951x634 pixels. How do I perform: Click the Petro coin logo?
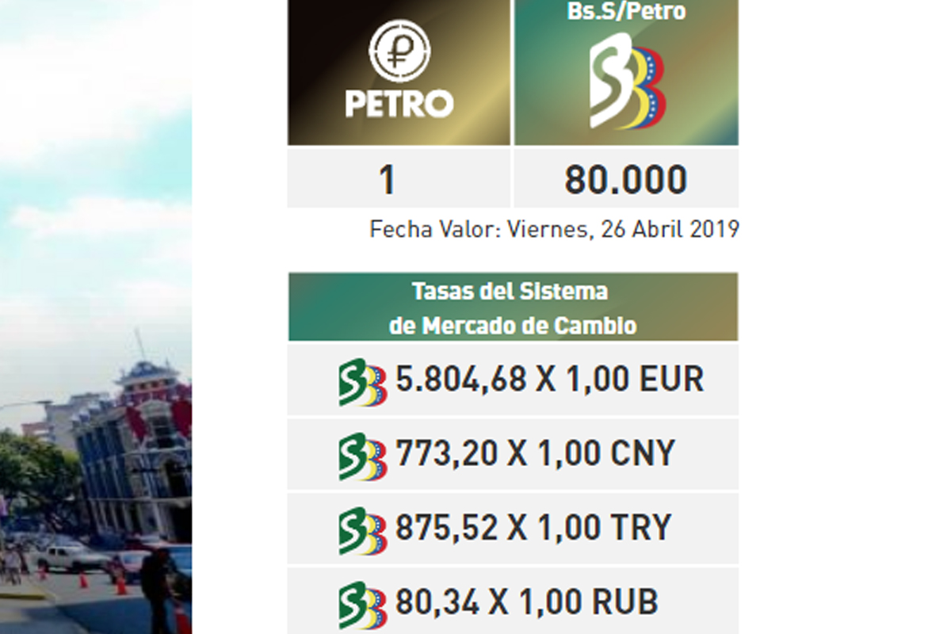[400, 51]
